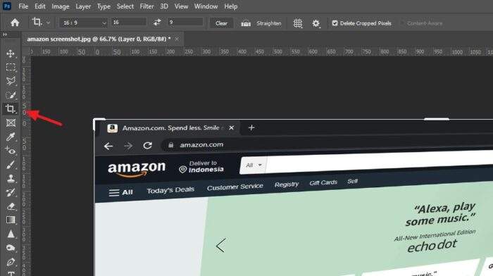Select the Frame tool
493x276 pixels.
pyautogui.click(x=11, y=123)
